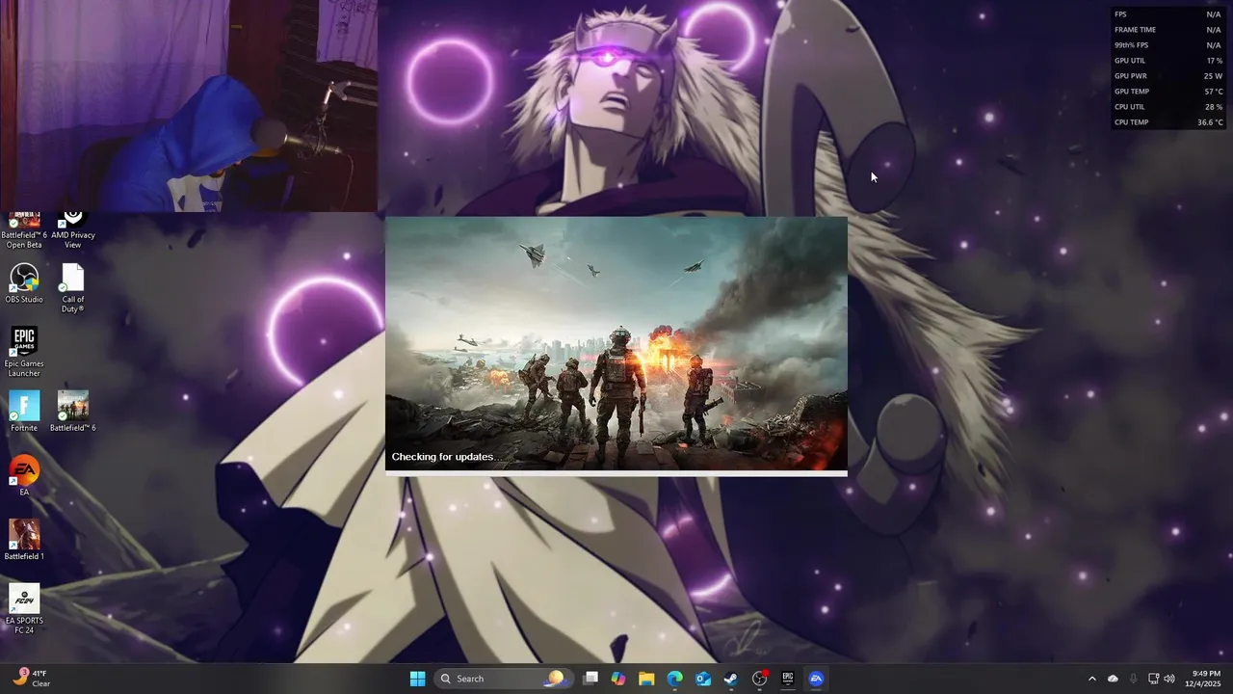This screenshot has height=694, width=1233.
Task: Click the GPU TEMP reading in overlay
Action: coord(1168,92)
